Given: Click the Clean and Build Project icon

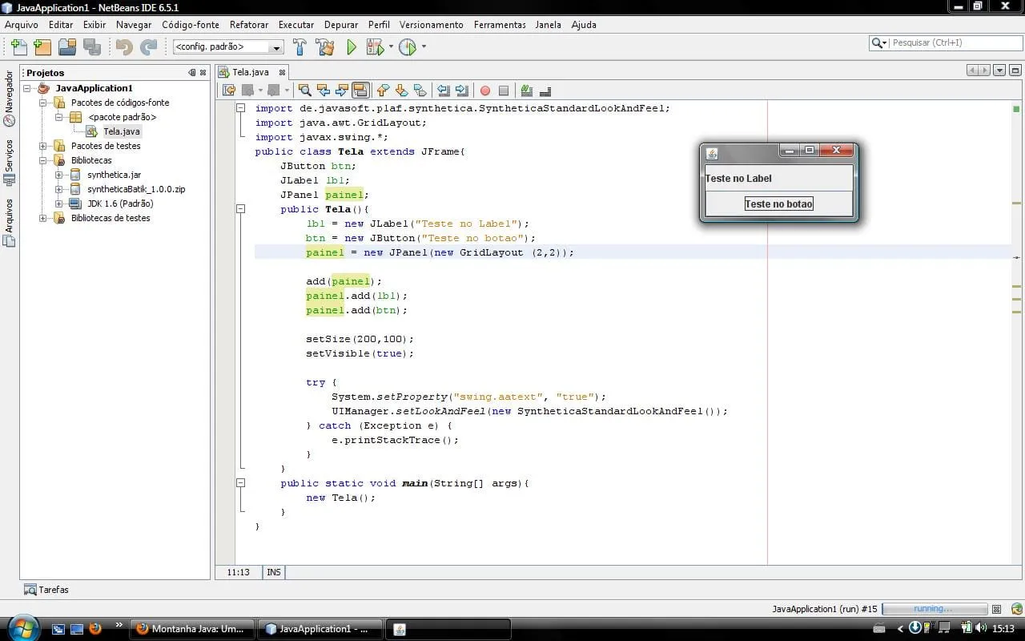Looking at the screenshot, I should pos(324,47).
